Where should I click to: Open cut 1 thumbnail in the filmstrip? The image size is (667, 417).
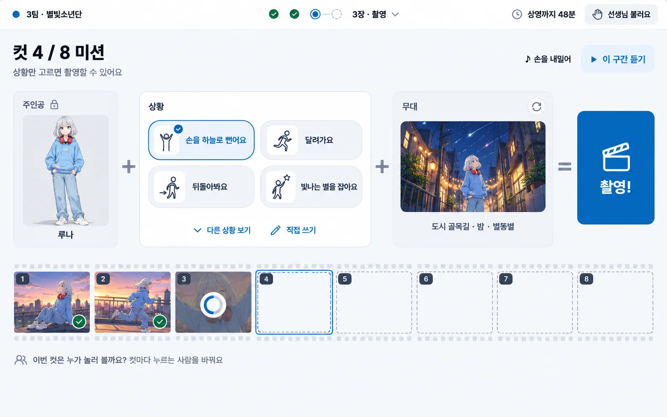(52, 302)
